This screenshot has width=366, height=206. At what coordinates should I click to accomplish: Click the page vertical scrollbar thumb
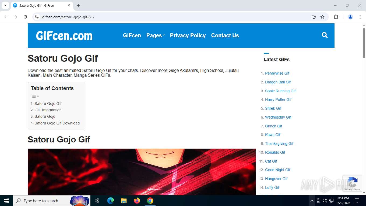click(x=364, y=43)
